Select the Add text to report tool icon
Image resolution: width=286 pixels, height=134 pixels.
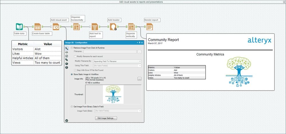click(x=95, y=27)
